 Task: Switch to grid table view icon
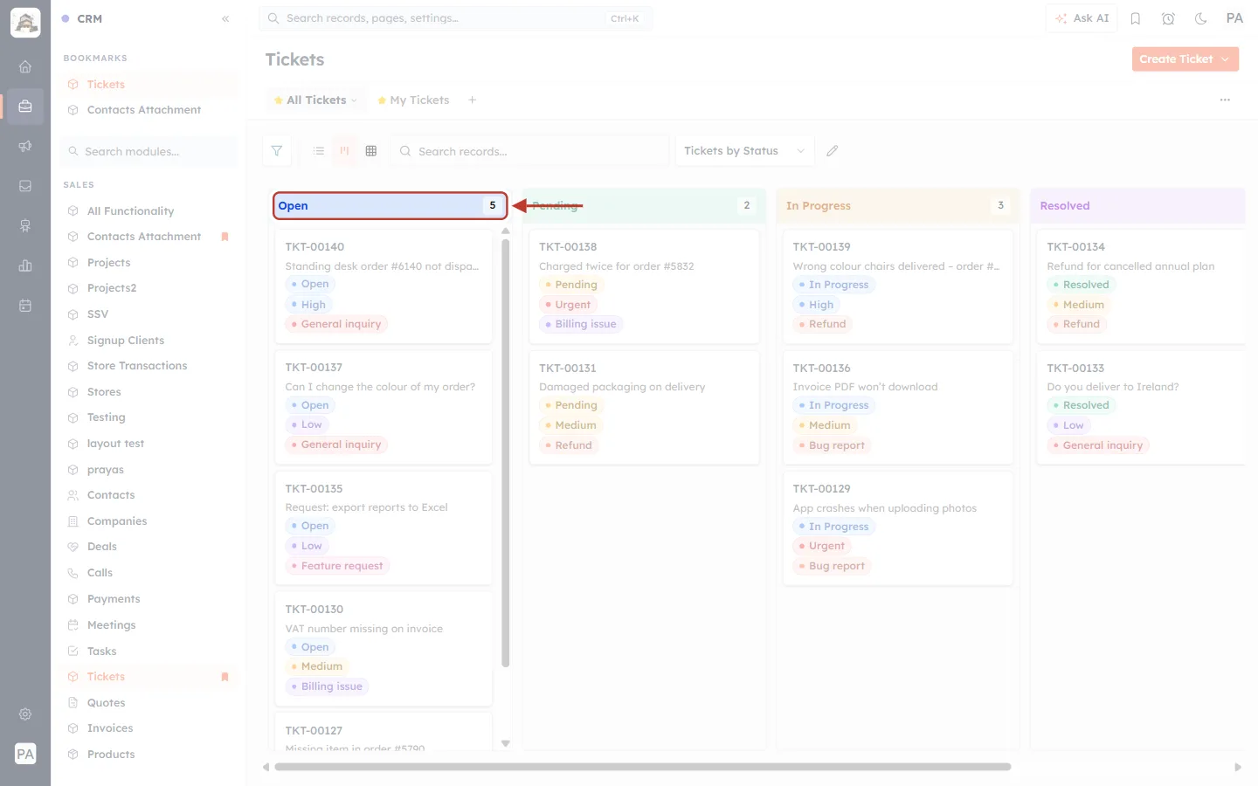371,151
